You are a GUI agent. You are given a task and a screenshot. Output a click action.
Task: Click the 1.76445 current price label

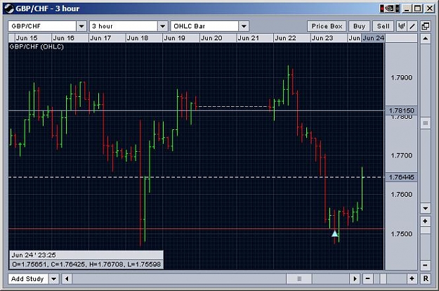(401, 177)
